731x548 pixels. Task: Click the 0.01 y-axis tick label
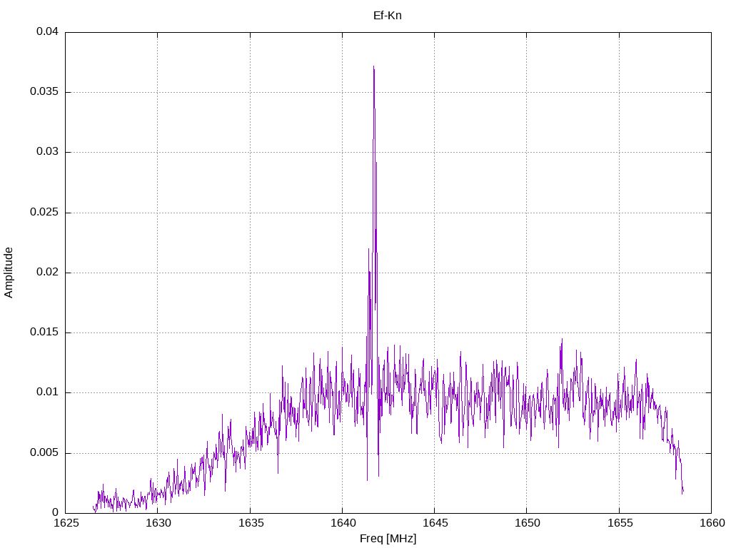(x=47, y=392)
